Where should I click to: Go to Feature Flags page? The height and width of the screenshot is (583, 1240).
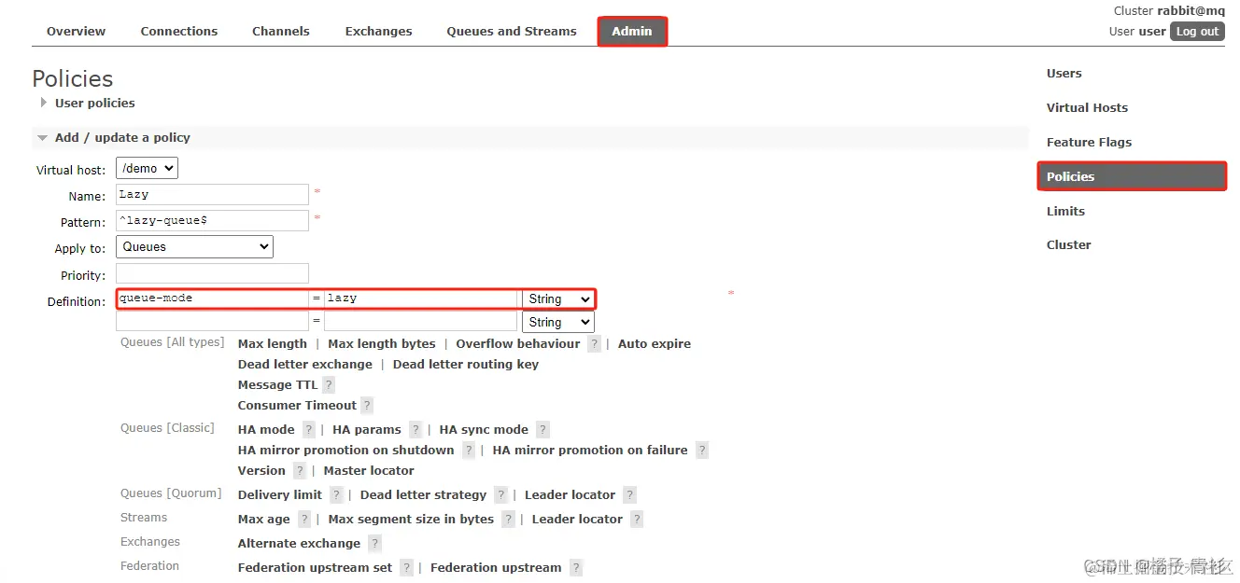[1089, 143]
